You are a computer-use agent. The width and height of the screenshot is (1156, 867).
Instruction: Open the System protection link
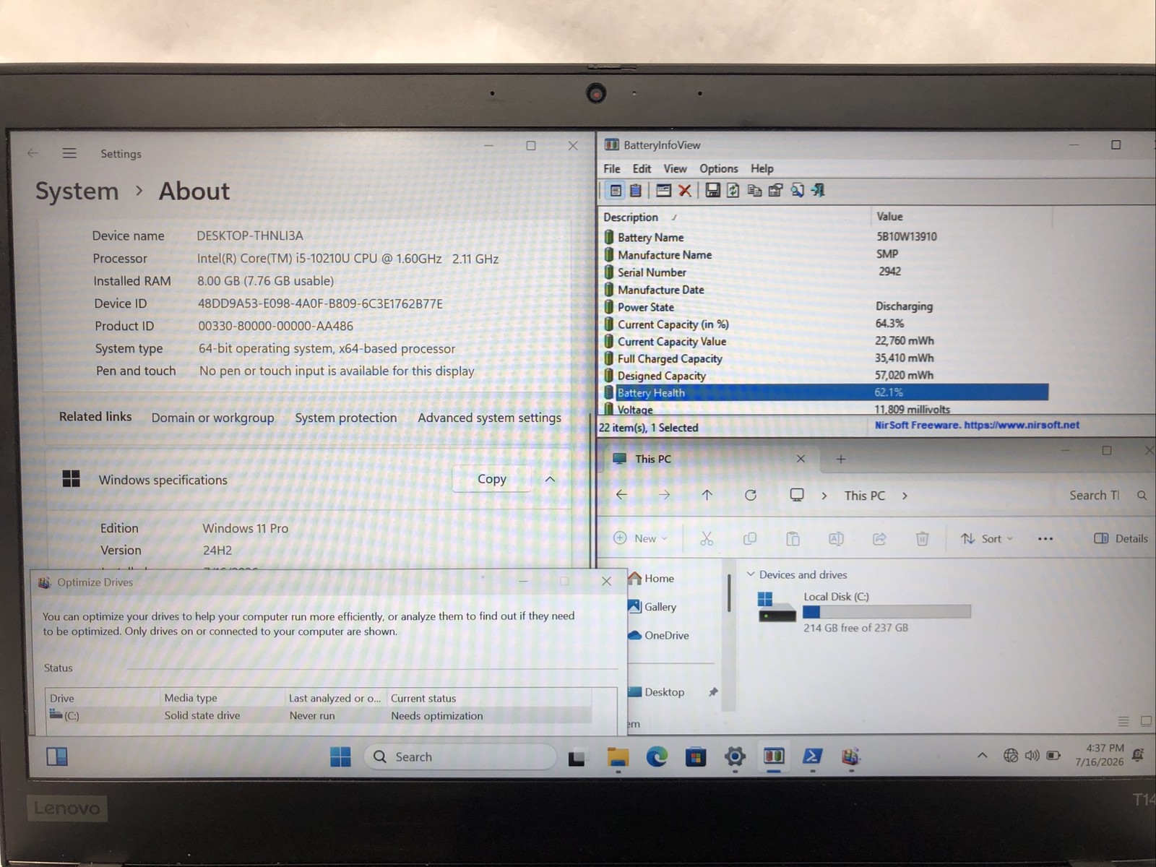346,418
